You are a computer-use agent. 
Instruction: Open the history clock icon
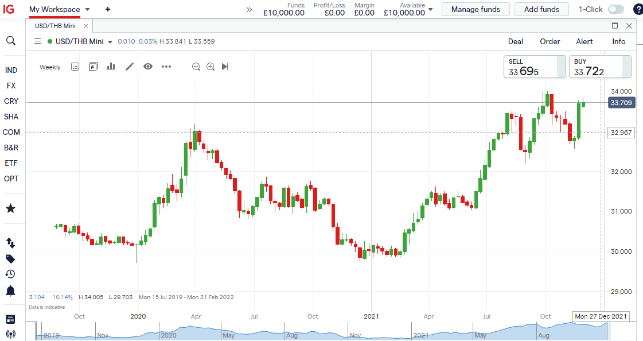(x=10, y=274)
